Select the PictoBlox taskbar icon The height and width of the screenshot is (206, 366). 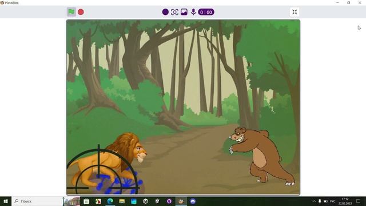[181, 201]
